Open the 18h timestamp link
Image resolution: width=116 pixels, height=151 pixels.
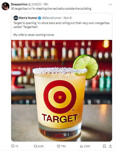click(x=46, y=4)
